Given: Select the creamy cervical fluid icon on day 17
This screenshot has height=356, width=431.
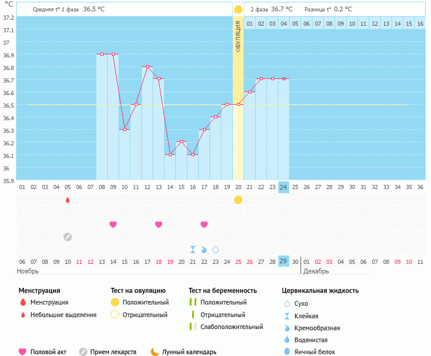Looking at the screenshot, I should click(204, 249).
